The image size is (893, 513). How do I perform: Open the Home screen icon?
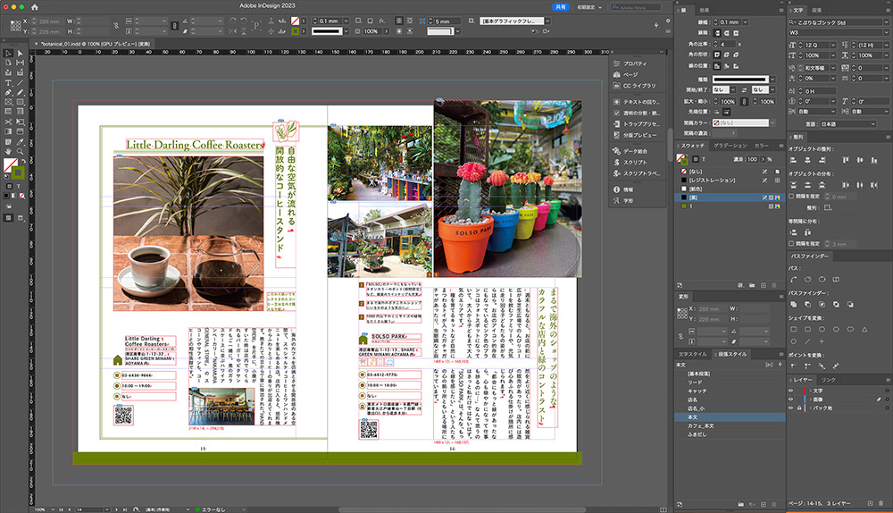(x=34, y=7)
